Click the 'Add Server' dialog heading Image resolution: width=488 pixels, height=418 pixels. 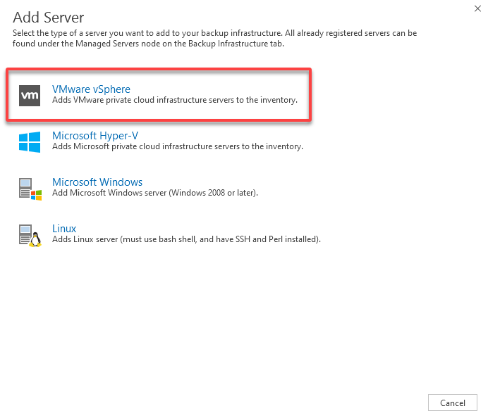pyautogui.click(x=48, y=18)
